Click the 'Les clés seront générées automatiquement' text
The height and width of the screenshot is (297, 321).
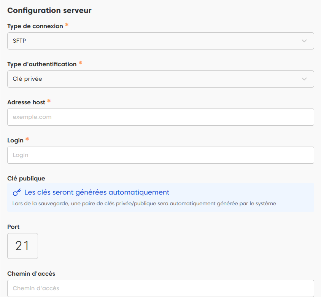pyautogui.click(x=97, y=192)
